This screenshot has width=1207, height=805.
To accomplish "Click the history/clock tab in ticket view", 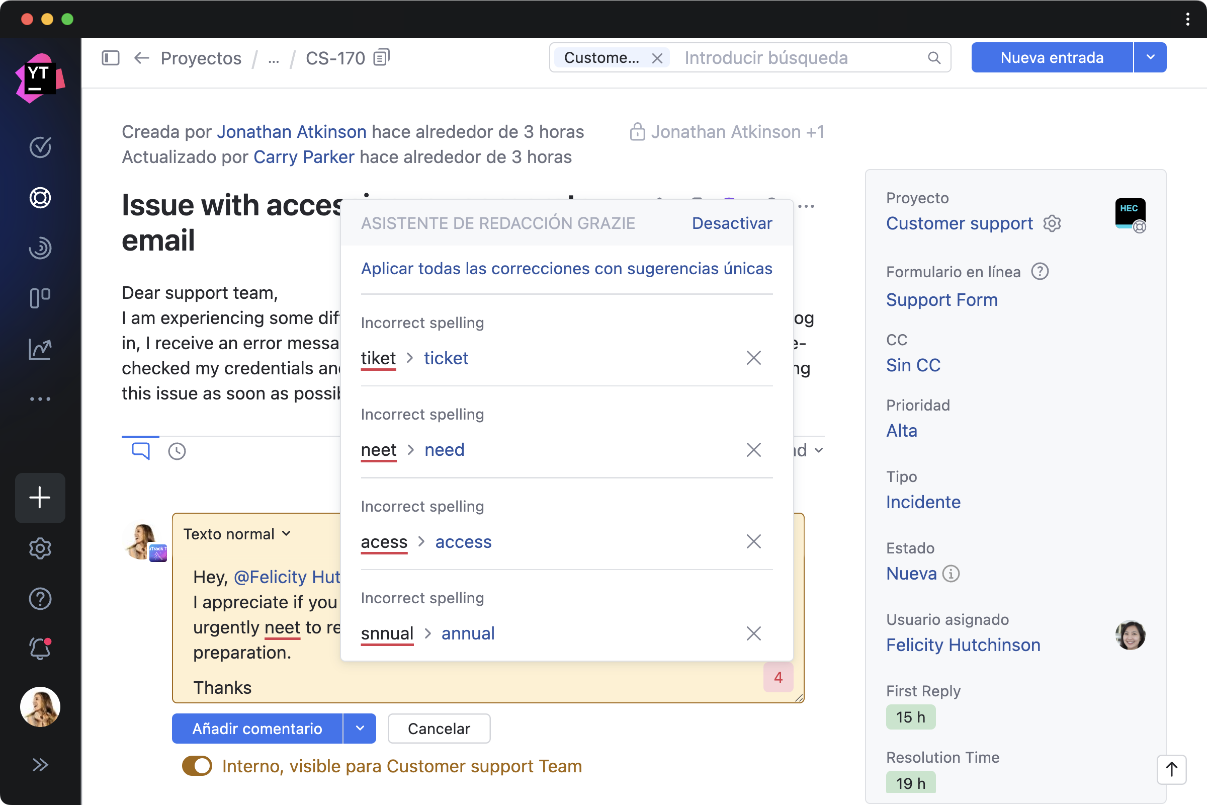I will (178, 450).
